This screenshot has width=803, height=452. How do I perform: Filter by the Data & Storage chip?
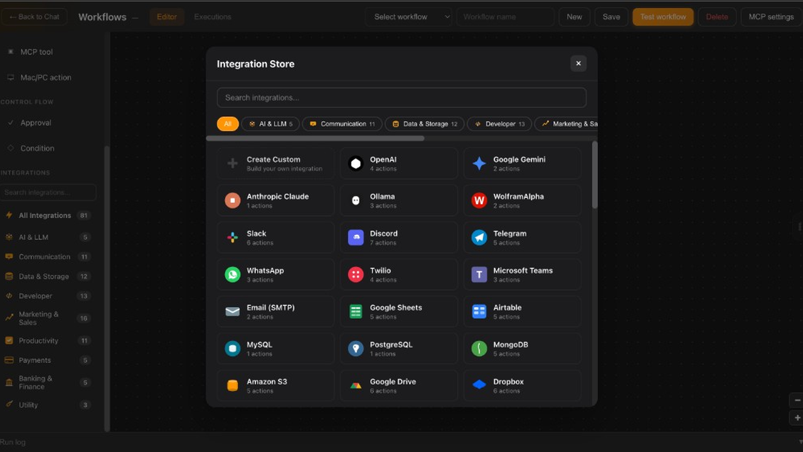[425, 124]
